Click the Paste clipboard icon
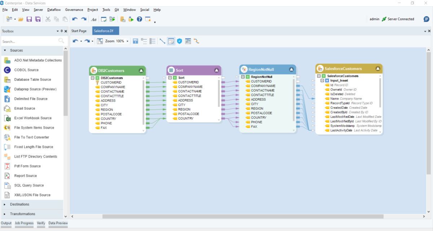 (x=65, y=19)
